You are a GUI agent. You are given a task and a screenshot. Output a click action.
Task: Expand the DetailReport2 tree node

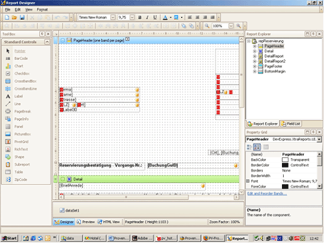pos(255,61)
